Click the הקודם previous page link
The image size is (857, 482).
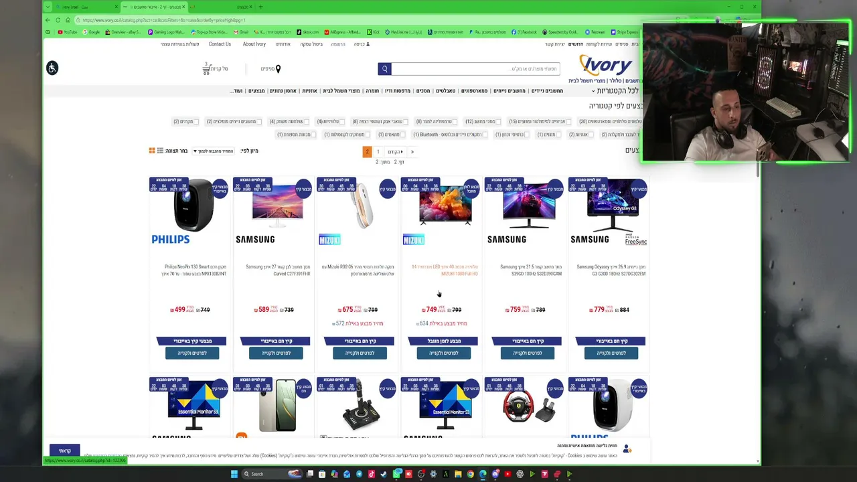pos(394,152)
